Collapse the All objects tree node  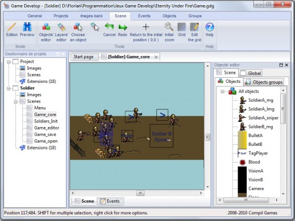click(223, 91)
